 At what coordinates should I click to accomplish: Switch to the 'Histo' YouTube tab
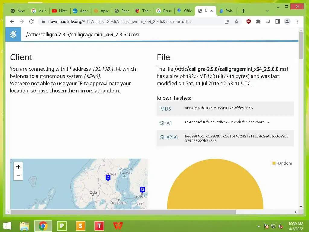[60, 11]
